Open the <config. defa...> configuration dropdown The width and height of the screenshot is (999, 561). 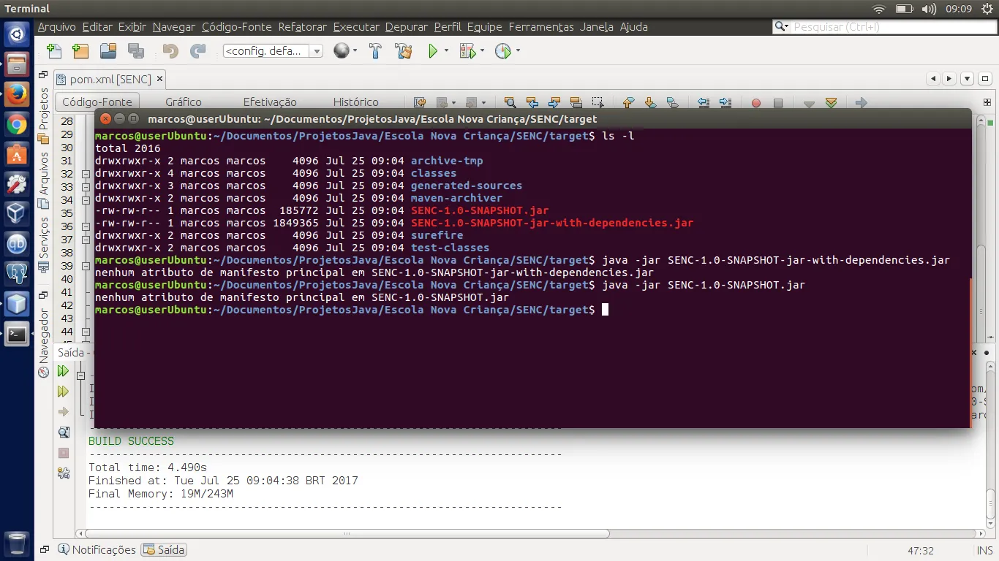pos(274,51)
